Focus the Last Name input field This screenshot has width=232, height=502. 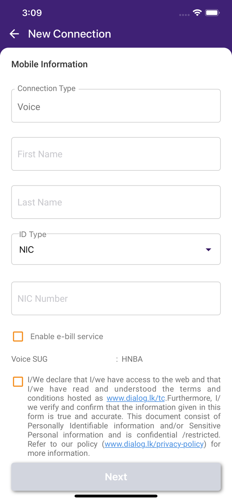click(x=116, y=202)
